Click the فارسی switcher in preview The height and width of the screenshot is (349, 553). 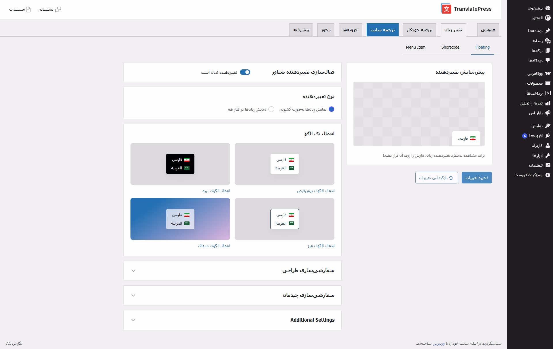[x=466, y=139]
